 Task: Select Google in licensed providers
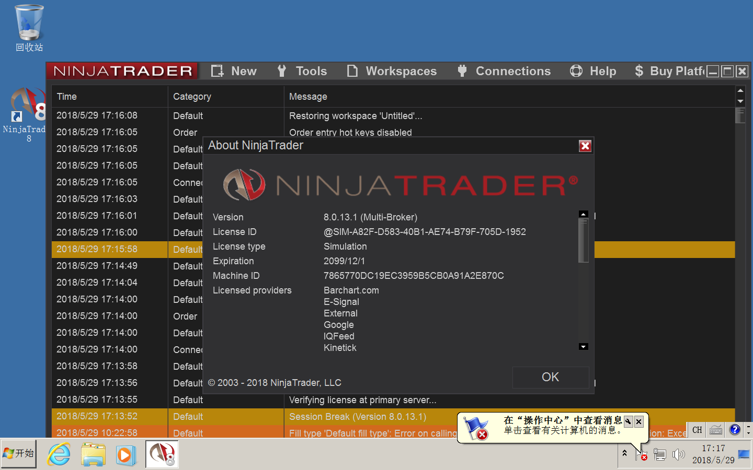[x=339, y=325]
